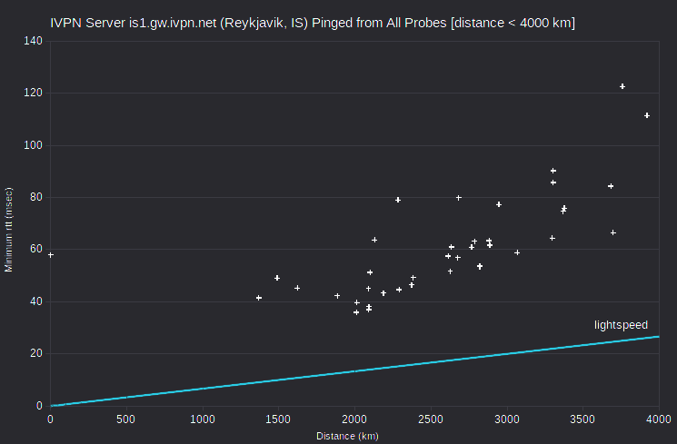Screen dimensions: 677x444
Task: Click the lightspeed line label
Action: (621, 325)
